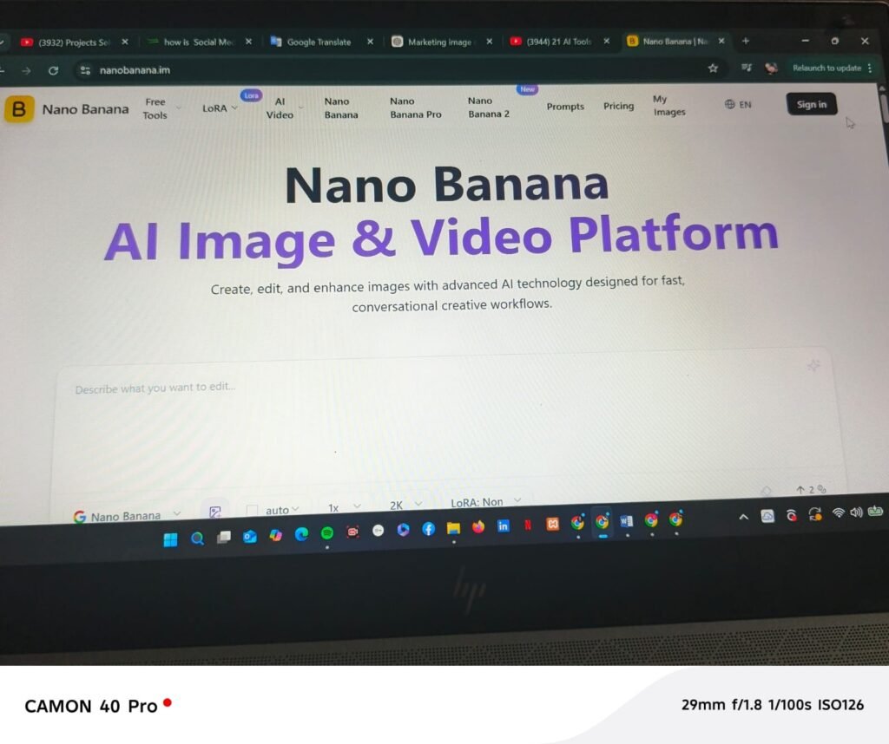
Task: Click the Describe what you want to edit field
Action: pos(434,416)
